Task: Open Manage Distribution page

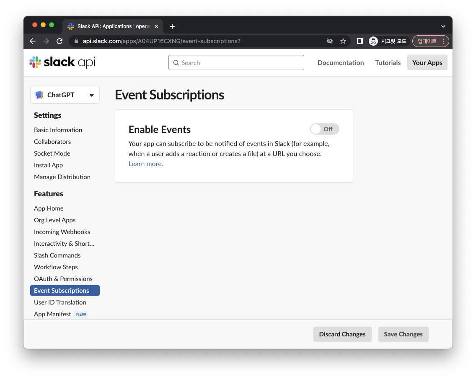Action: tap(62, 177)
